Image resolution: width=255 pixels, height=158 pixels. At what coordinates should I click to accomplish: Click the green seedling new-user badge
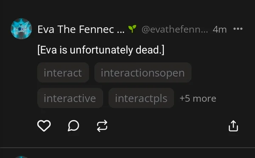[132, 29]
